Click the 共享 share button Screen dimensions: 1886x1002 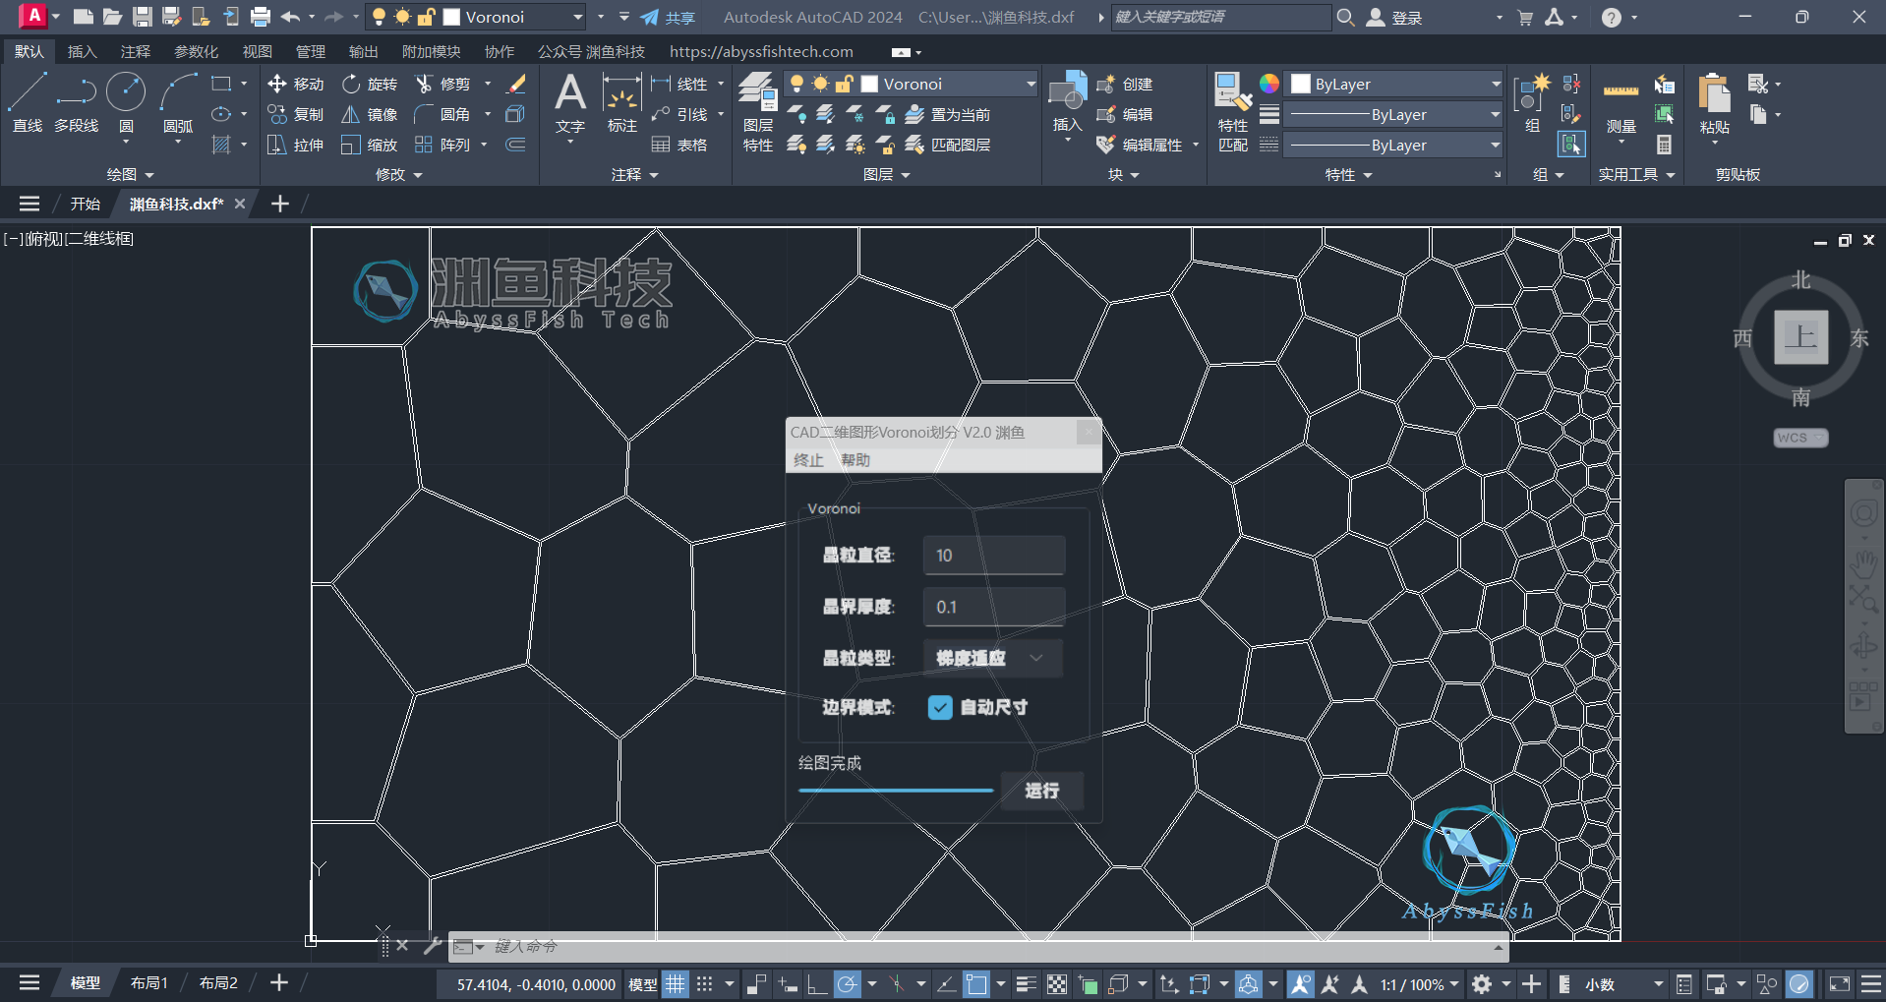(x=668, y=17)
